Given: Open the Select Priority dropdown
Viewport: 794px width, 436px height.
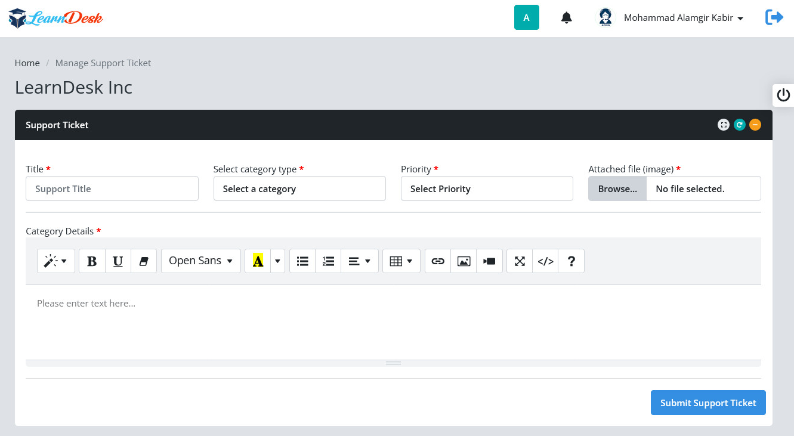Looking at the screenshot, I should click(487, 188).
